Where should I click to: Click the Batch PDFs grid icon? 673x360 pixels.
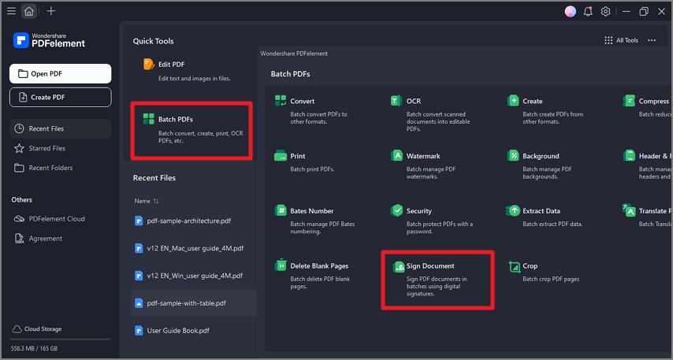click(148, 119)
